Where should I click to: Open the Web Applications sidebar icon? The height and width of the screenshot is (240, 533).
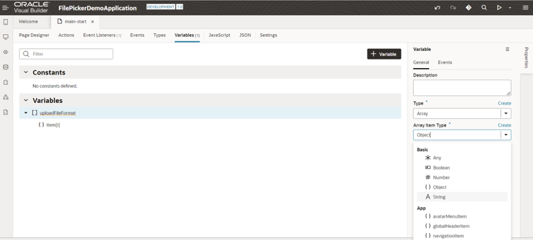tap(6, 37)
